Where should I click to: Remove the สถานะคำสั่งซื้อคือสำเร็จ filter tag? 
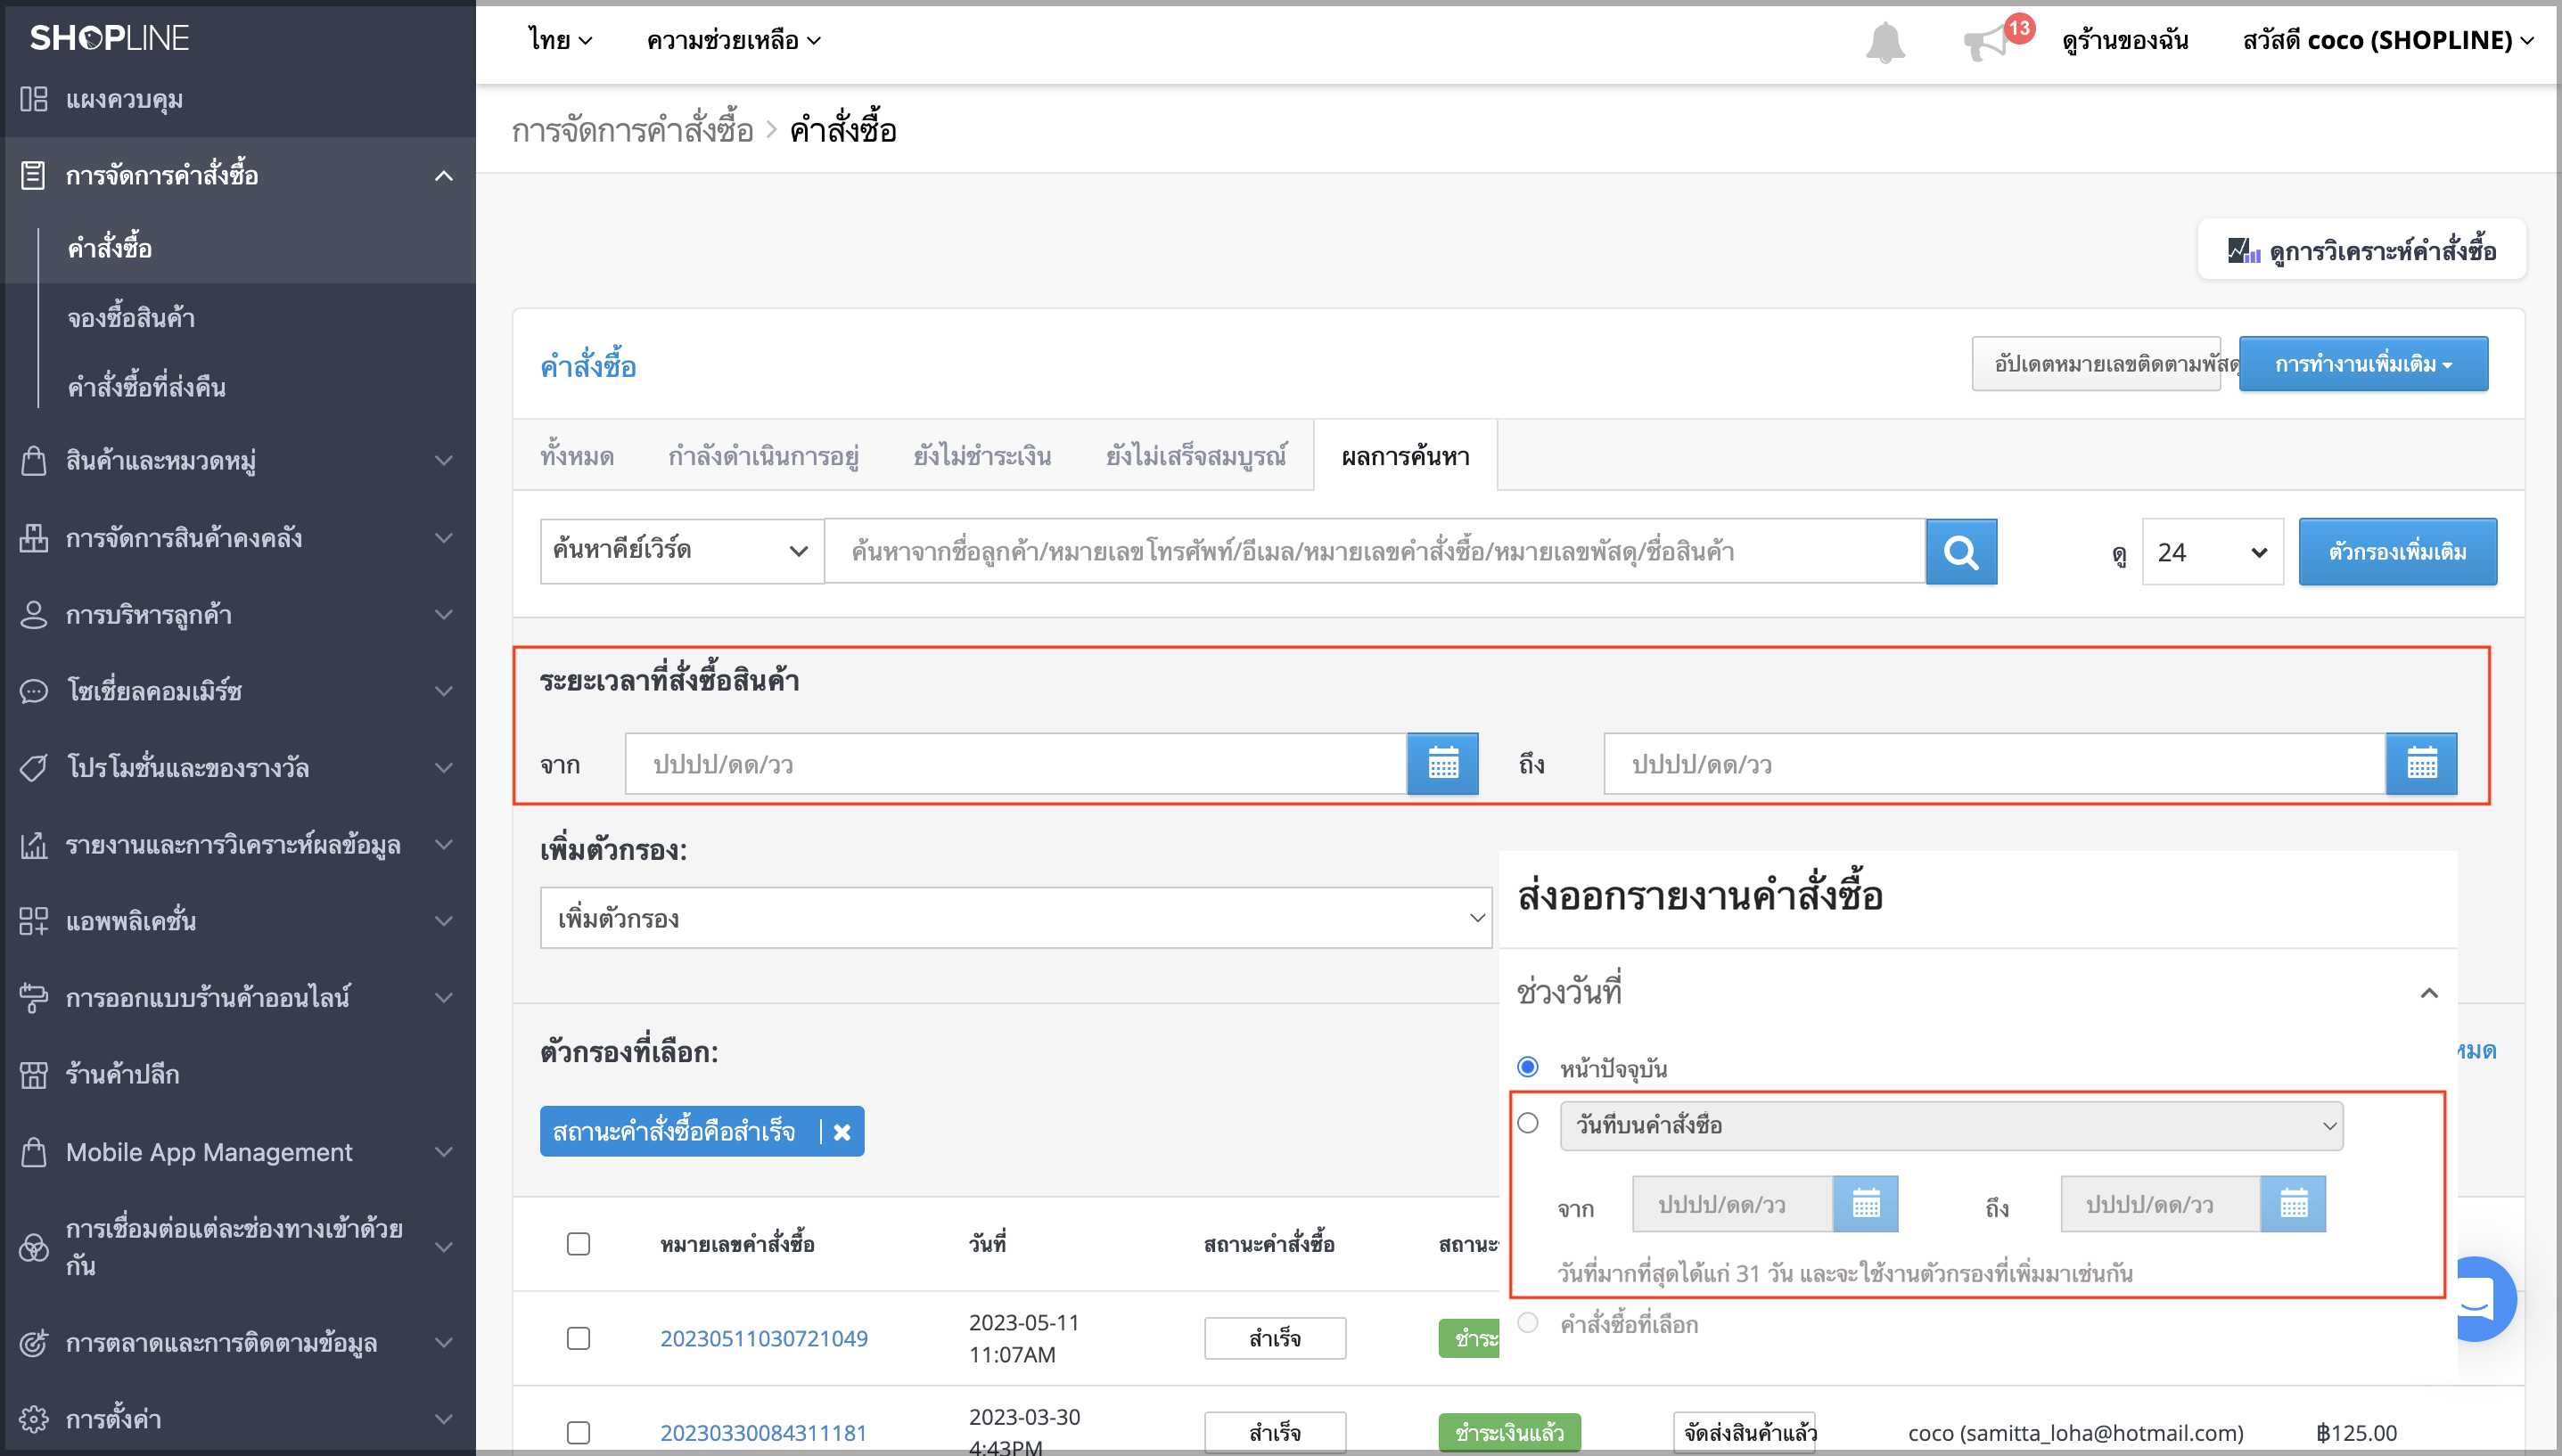click(842, 1132)
